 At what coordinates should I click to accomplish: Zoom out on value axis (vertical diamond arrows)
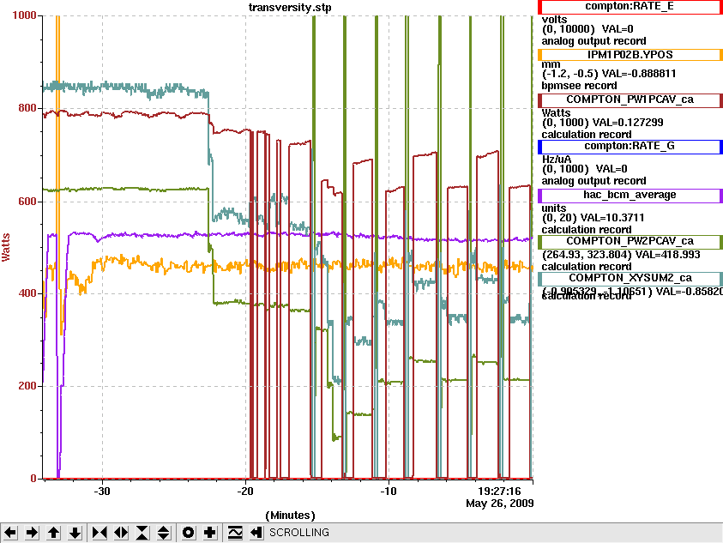coord(164,533)
